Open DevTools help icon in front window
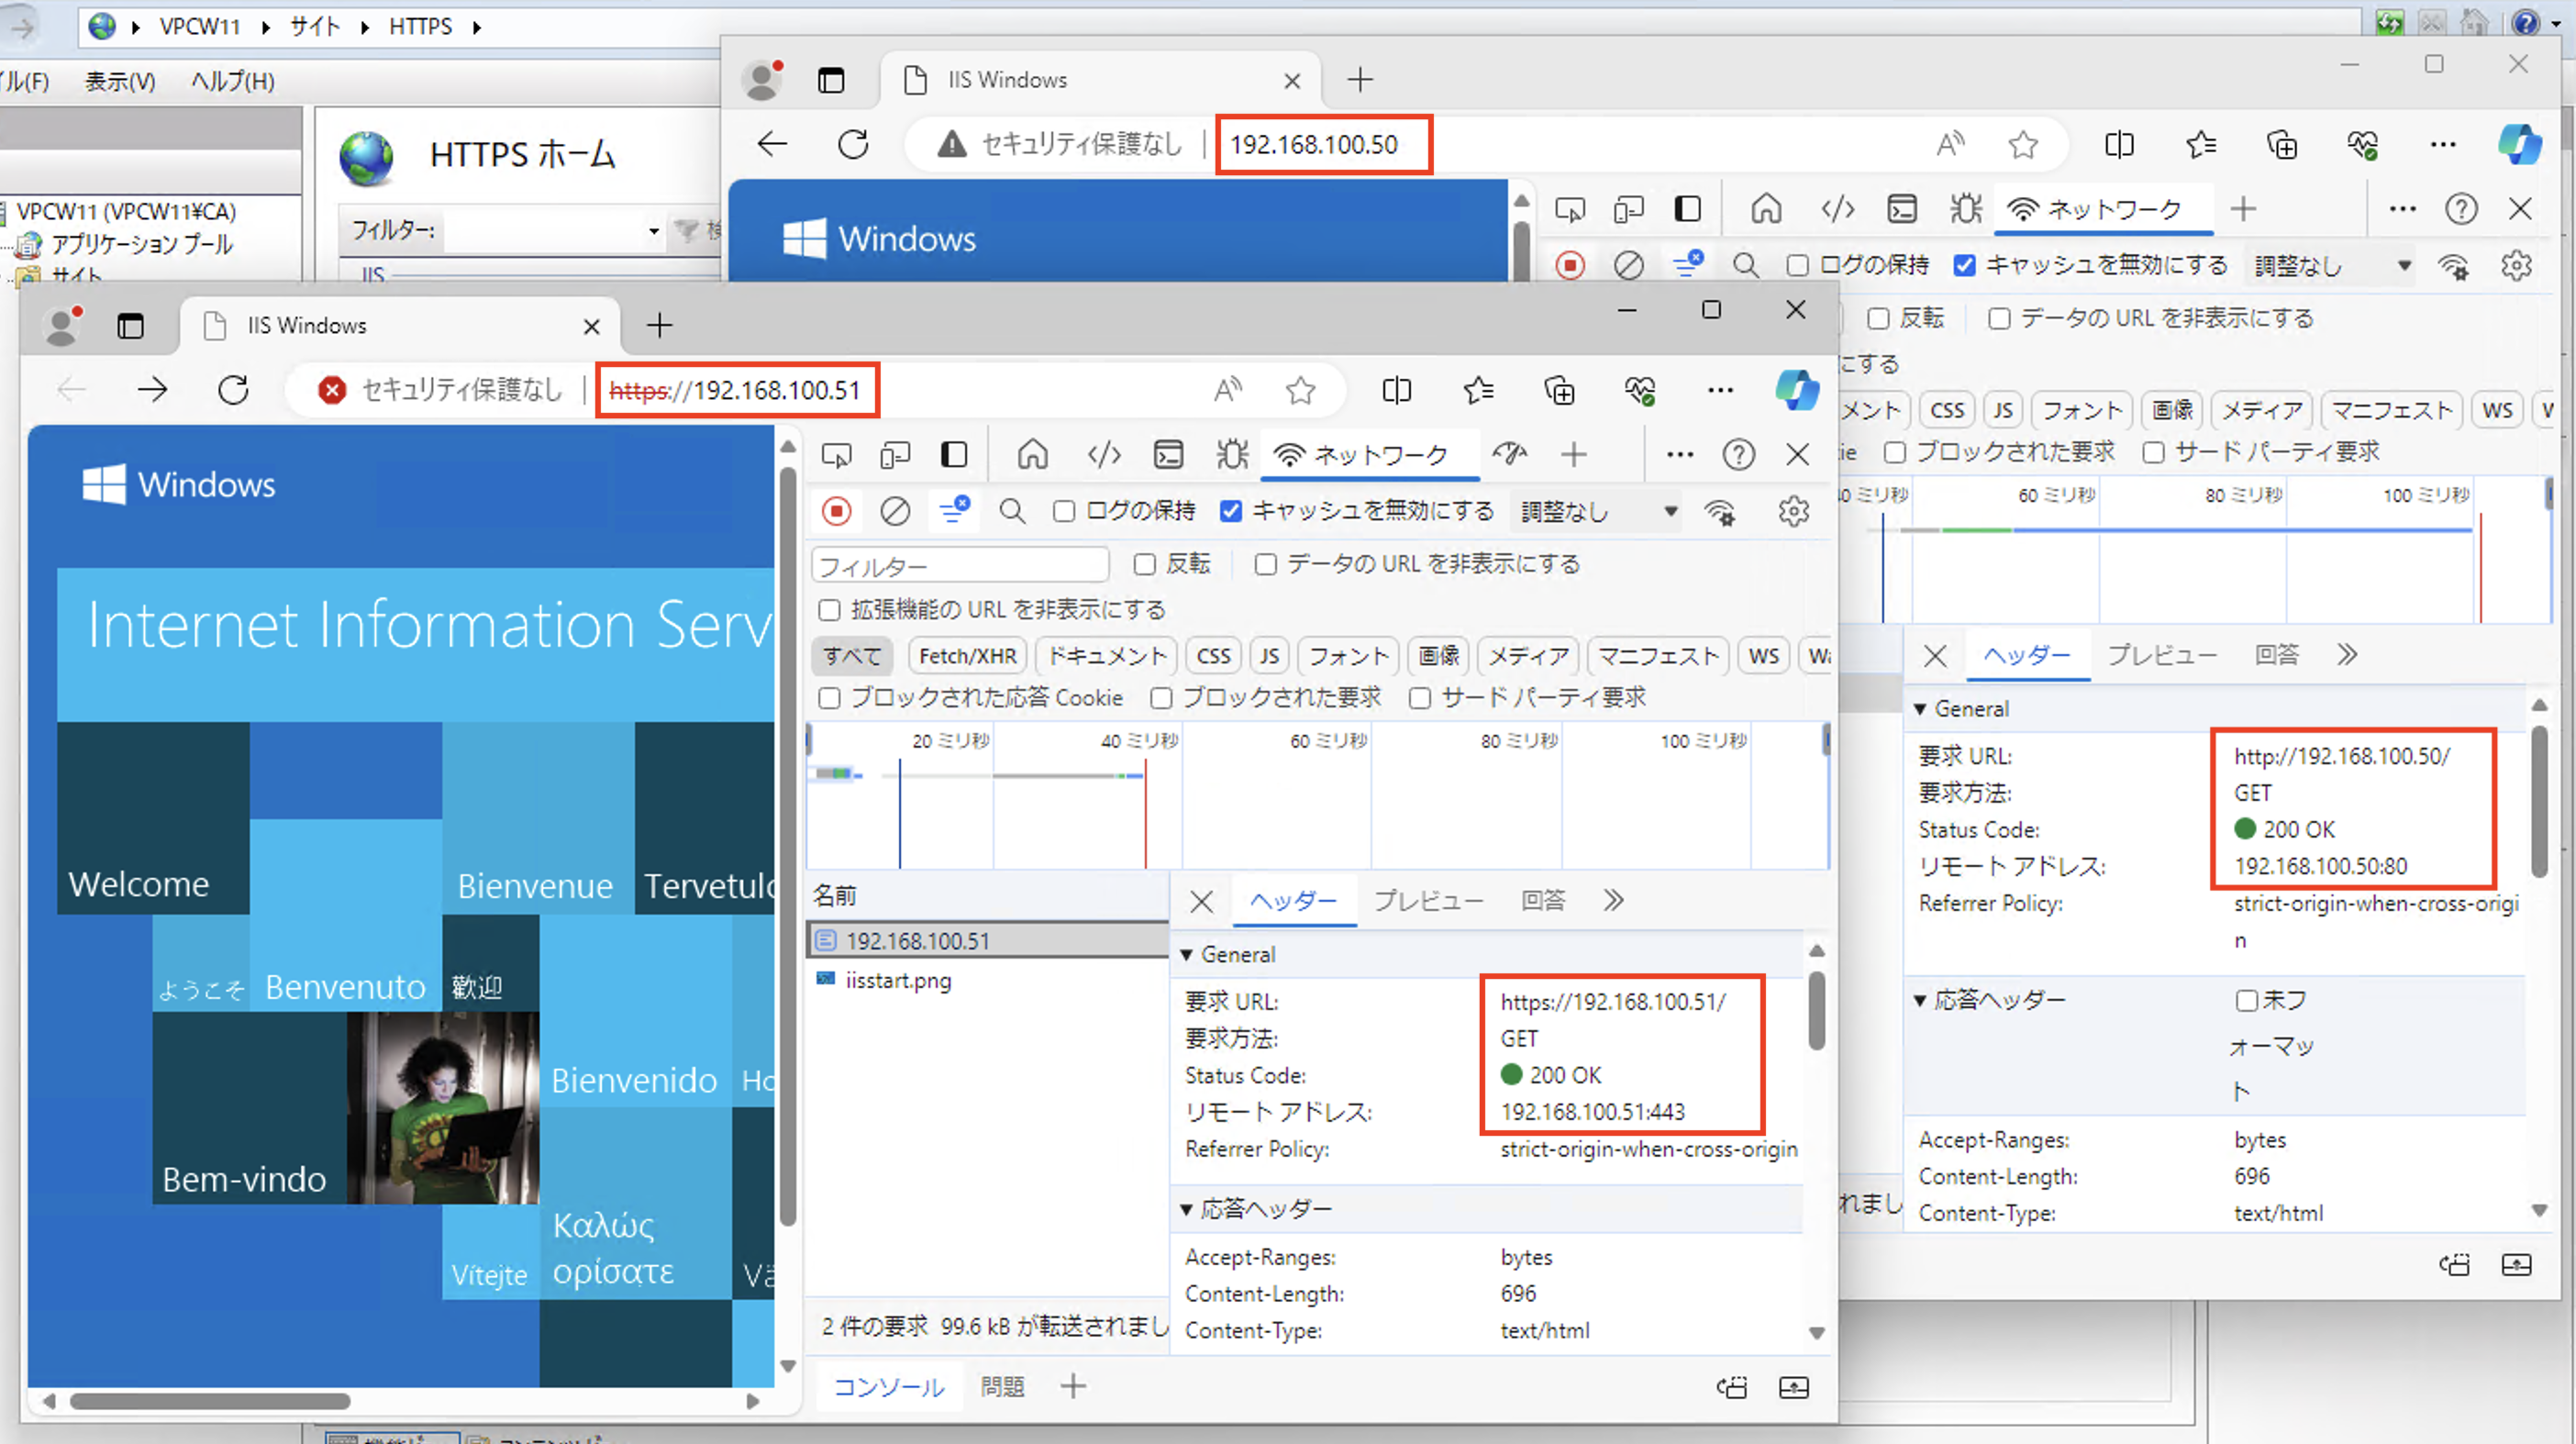Viewport: 2576px width, 1444px height. [1738, 455]
